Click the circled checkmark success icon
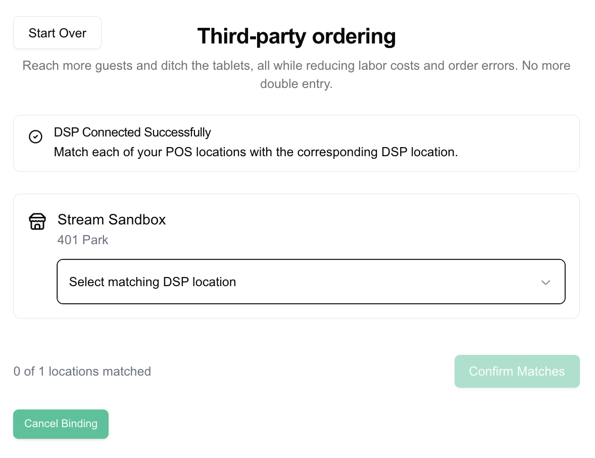 click(x=35, y=137)
